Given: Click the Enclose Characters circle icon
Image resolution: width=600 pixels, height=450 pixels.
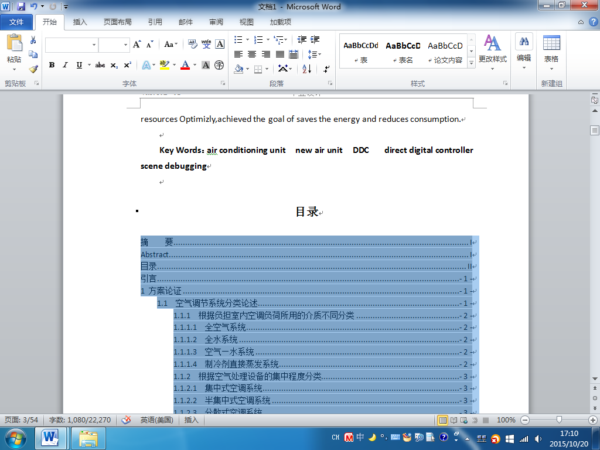Looking at the screenshot, I should (x=219, y=65).
